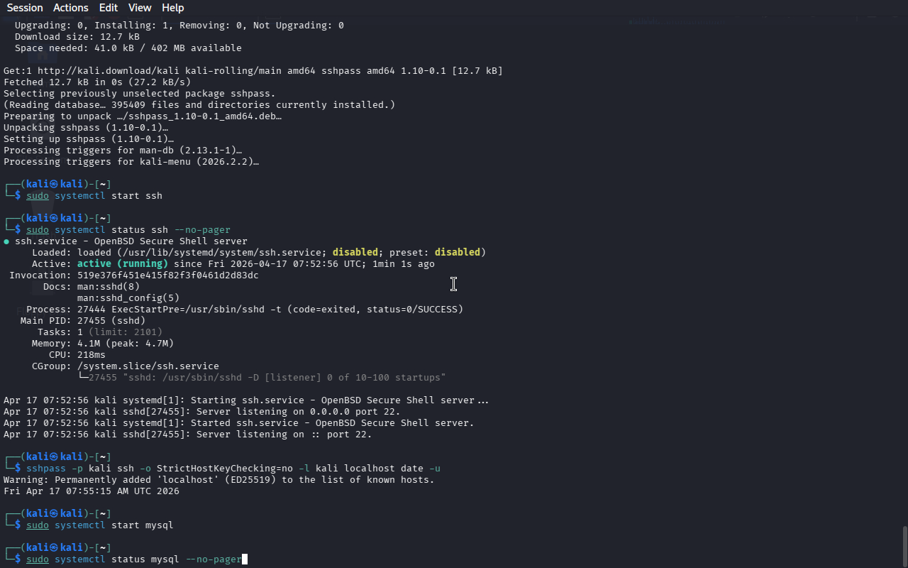
Task: Click the green "active (running)" status text
Action: pyautogui.click(x=122, y=264)
